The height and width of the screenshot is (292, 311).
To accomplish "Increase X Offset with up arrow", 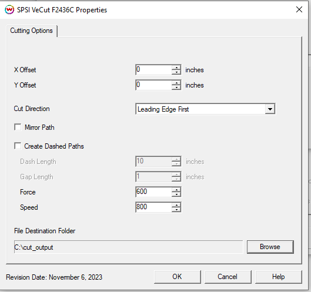I will click(x=176, y=68).
